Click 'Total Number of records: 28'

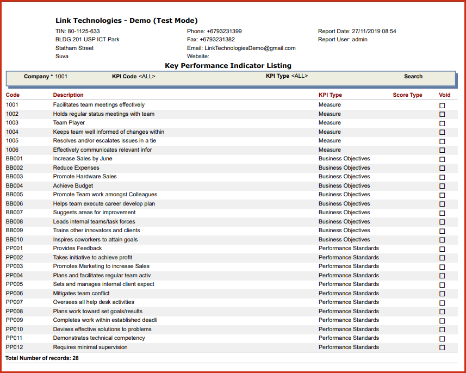42,358
